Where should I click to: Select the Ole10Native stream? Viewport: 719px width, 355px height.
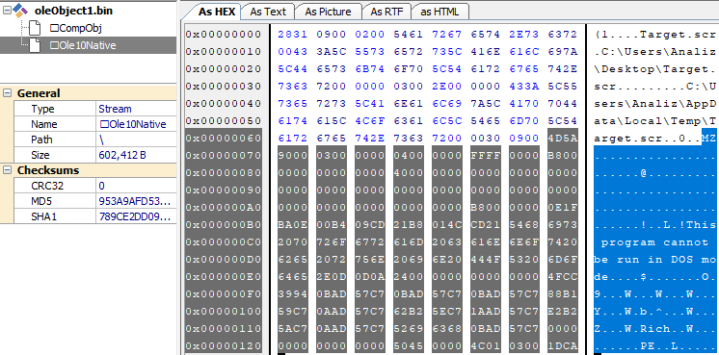pos(83,45)
